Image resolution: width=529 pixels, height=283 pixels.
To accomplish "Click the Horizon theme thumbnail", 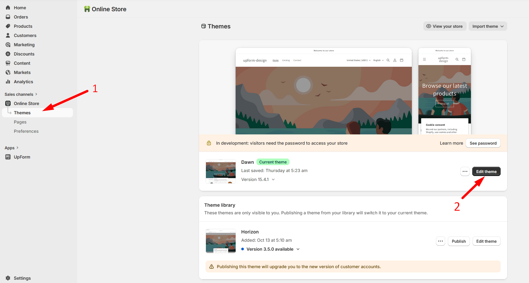I will click(x=221, y=241).
